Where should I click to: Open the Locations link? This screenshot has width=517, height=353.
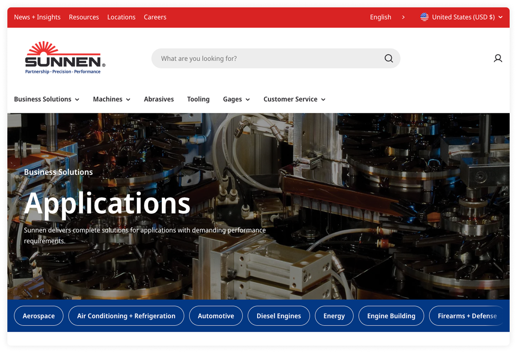pos(121,17)
